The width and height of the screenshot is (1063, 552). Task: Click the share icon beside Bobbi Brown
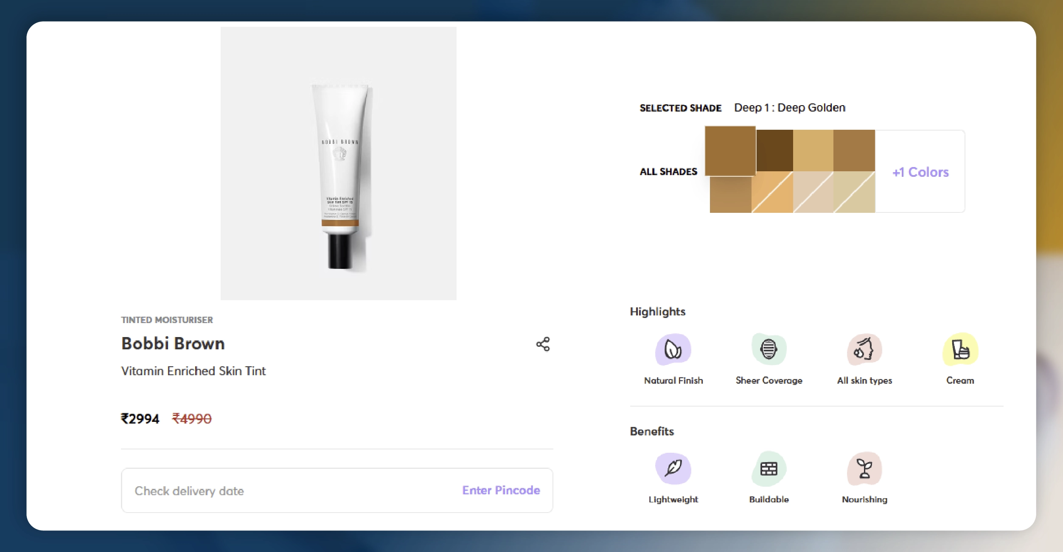(x=543, y=344)
